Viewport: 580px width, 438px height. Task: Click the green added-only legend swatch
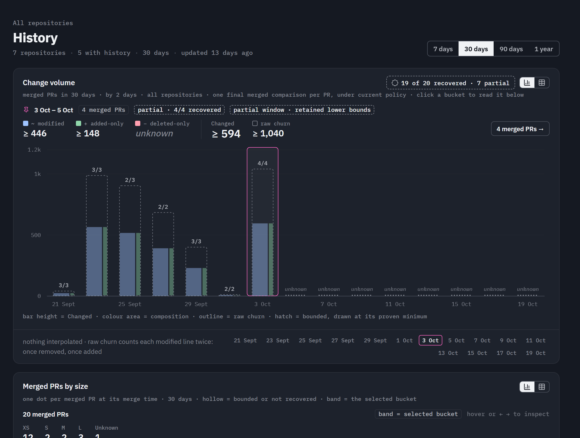79,123
